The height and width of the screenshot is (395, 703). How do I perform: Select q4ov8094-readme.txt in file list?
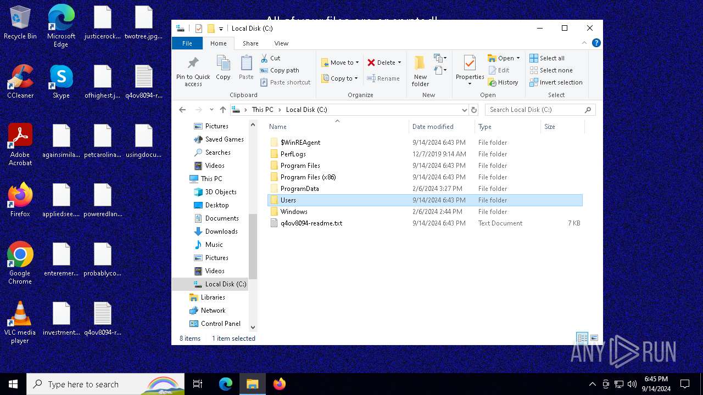[x=311, y=223]
